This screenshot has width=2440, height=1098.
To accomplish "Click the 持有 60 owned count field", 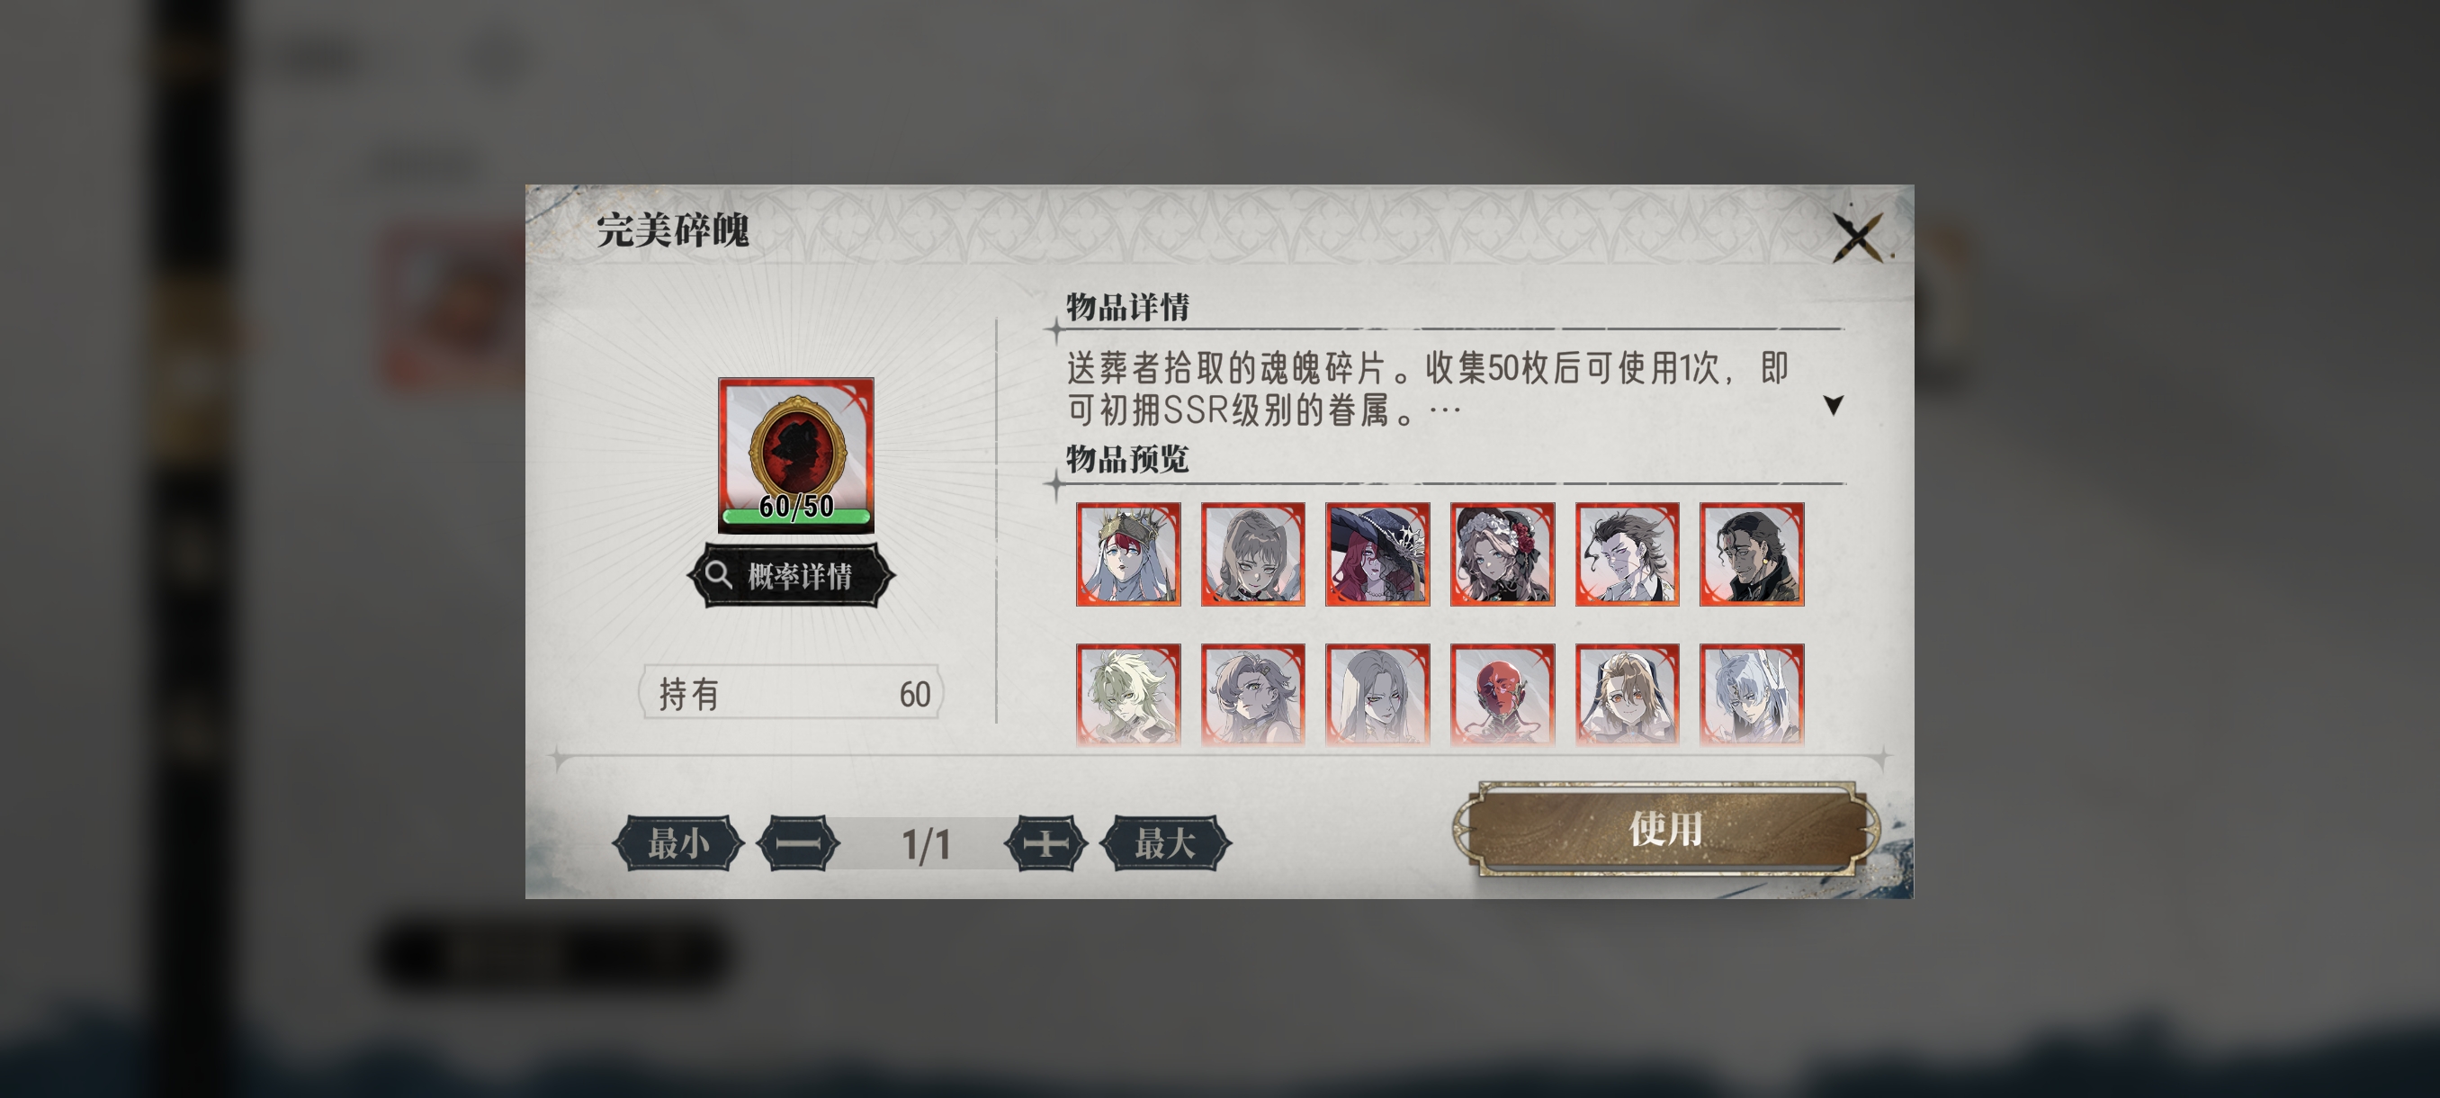I will [791, 694].
